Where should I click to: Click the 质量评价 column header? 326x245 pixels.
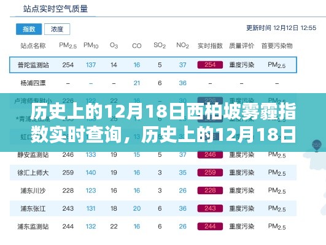click(242, 46)
